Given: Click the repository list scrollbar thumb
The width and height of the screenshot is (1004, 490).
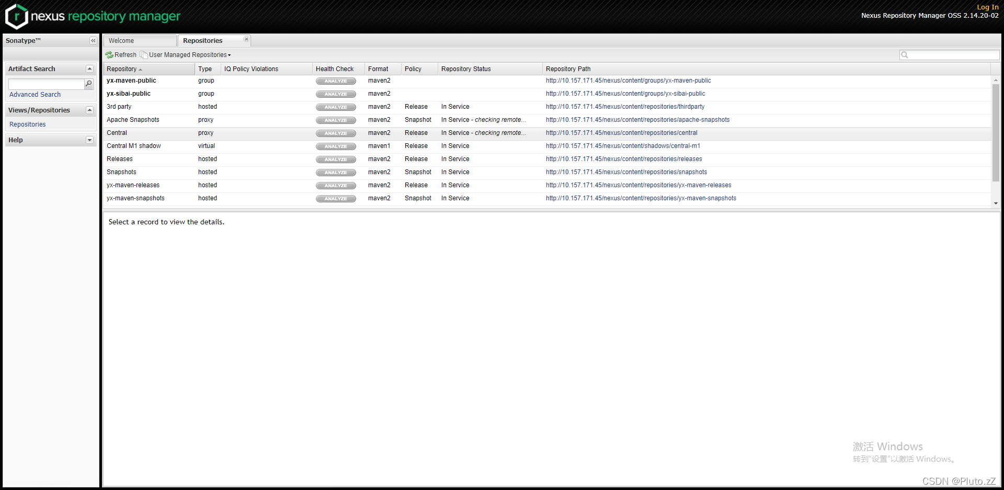Looking at the screenshot, I should tap(996, 132).
